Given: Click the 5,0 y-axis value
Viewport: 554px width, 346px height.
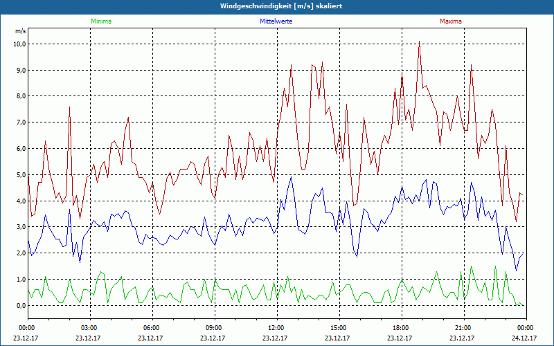Looking at the screenshot, I should 21,175.
